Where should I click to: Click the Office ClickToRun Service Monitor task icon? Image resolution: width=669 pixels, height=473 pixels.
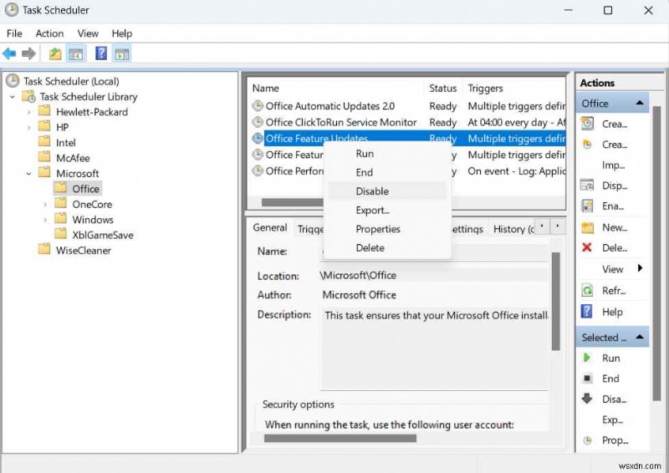pyautogui.click(x=258, y=122)
